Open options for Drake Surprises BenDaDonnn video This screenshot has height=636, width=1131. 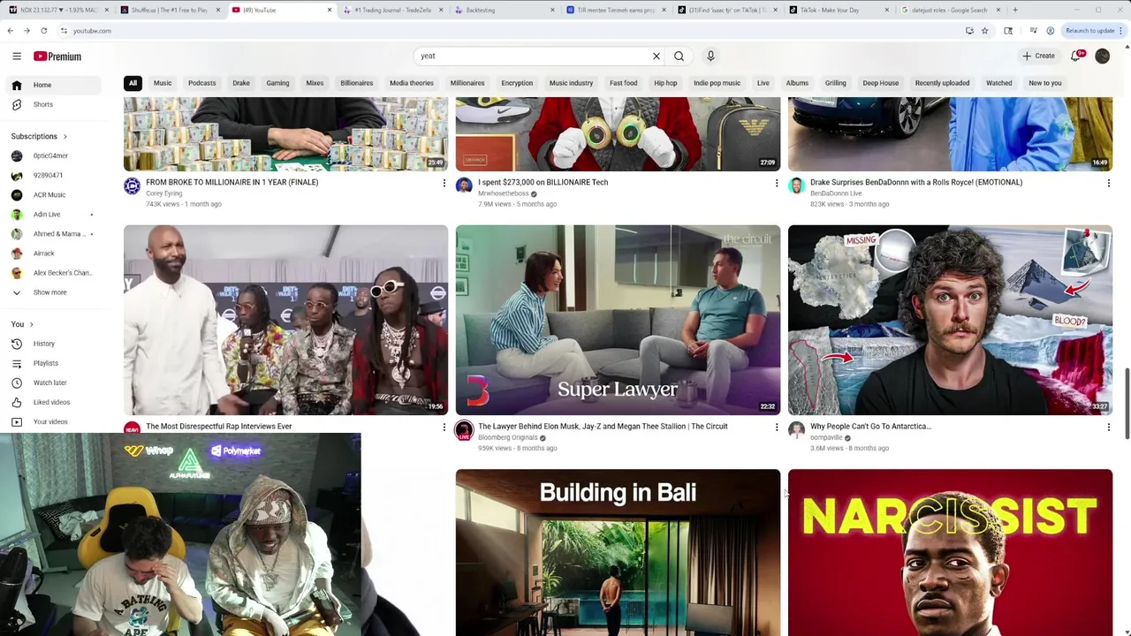(x=1108, y=183)
